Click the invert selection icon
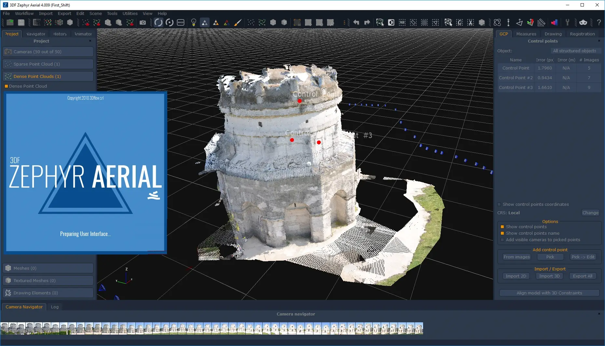The height and width of the screenshot is (346, 605). pos(391,22)
